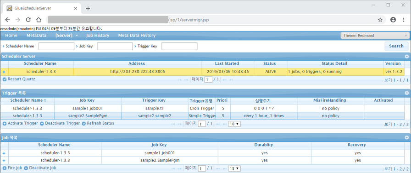Image resolution: width=411 pixels, height=173 pixels.
Task: Open the [Server] menu
Action: [67, 36]
